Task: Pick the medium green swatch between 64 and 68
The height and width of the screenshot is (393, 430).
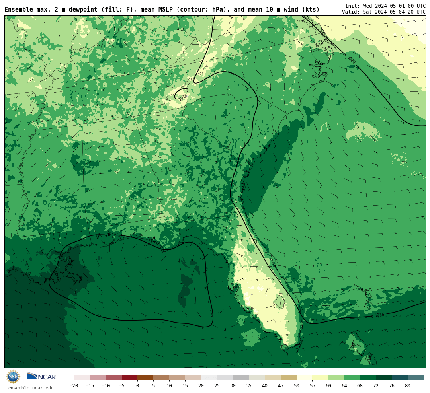Action: pyautogui.click(x=352, y=378)
